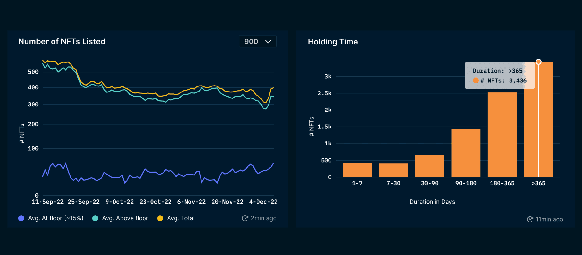The image size is (582, 255).
Task: Click the teal Avg. Above floor legend dot
Action: (95, 218)
